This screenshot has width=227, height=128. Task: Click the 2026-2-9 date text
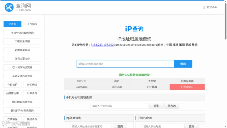point(212,7)
